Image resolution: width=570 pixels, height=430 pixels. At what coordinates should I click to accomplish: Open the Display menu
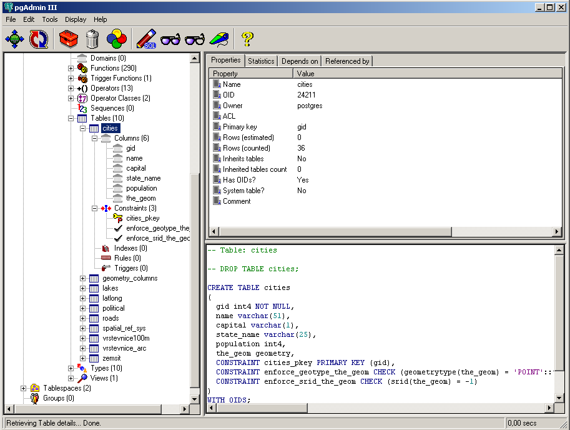pyautogui.click(x=76, y=19)
